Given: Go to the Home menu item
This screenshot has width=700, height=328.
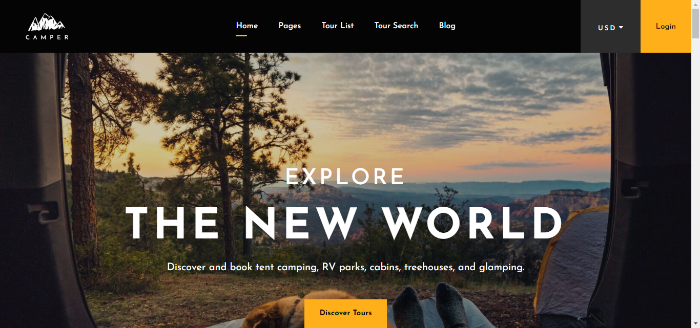Looking at the screenshot, I should coord(246,26).
